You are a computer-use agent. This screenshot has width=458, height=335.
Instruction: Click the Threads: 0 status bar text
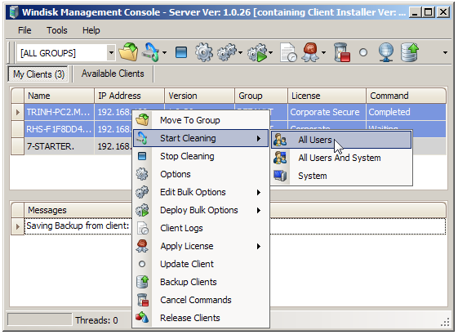96,320
